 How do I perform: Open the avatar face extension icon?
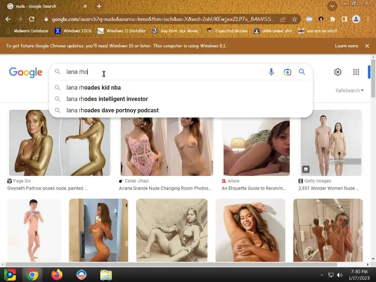pyautogui.click(x=321, y=19)
